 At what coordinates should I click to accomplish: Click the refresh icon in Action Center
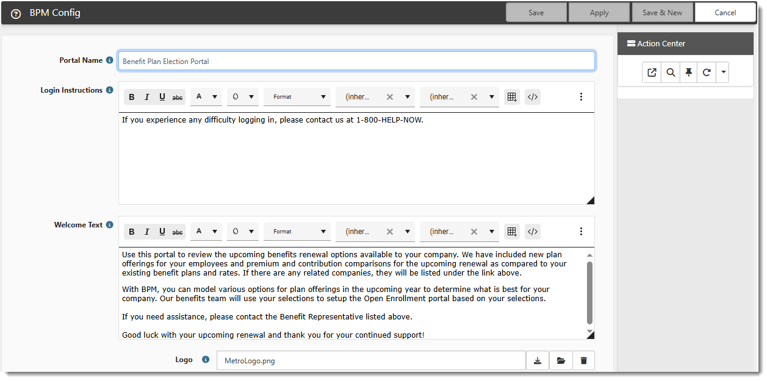click(x=707, y=73)
